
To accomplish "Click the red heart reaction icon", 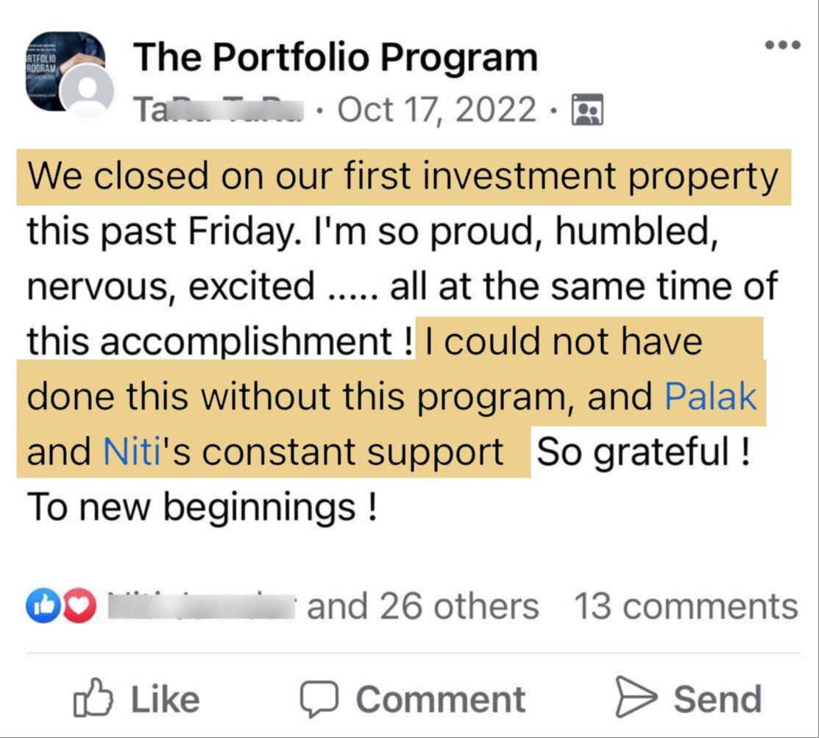I will [x=81, y=607].
